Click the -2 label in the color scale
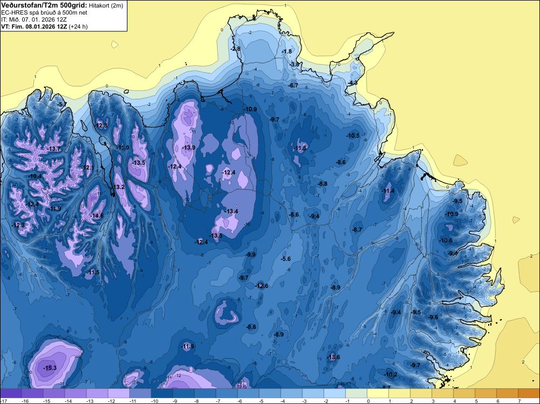This screenshot has height=404, width=540. 326,401
